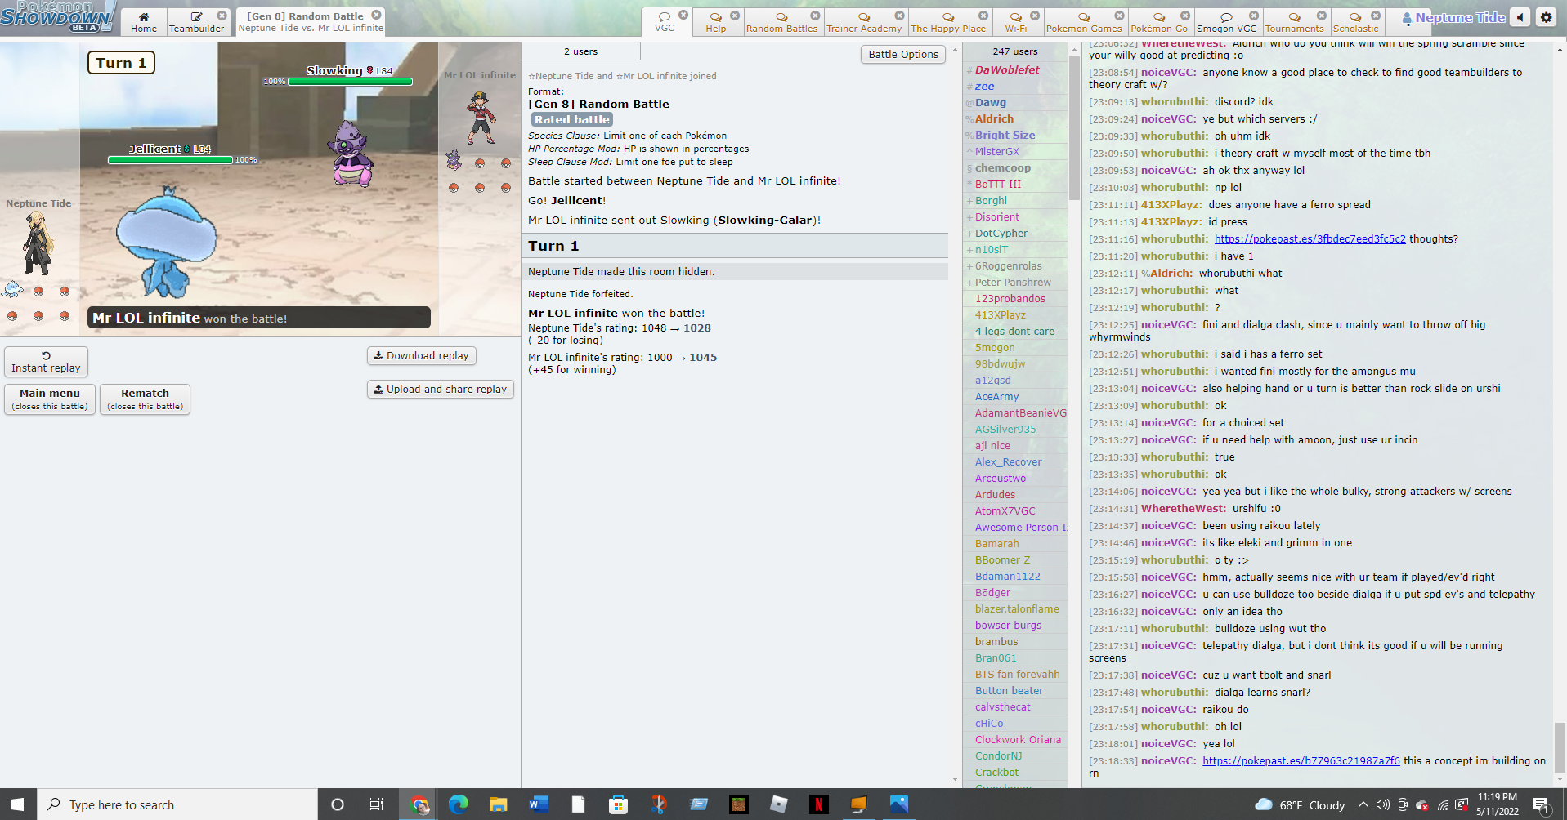Click the chat panel scrollbar
This screenshot has width=1567, height=820.
point(1560,747)
